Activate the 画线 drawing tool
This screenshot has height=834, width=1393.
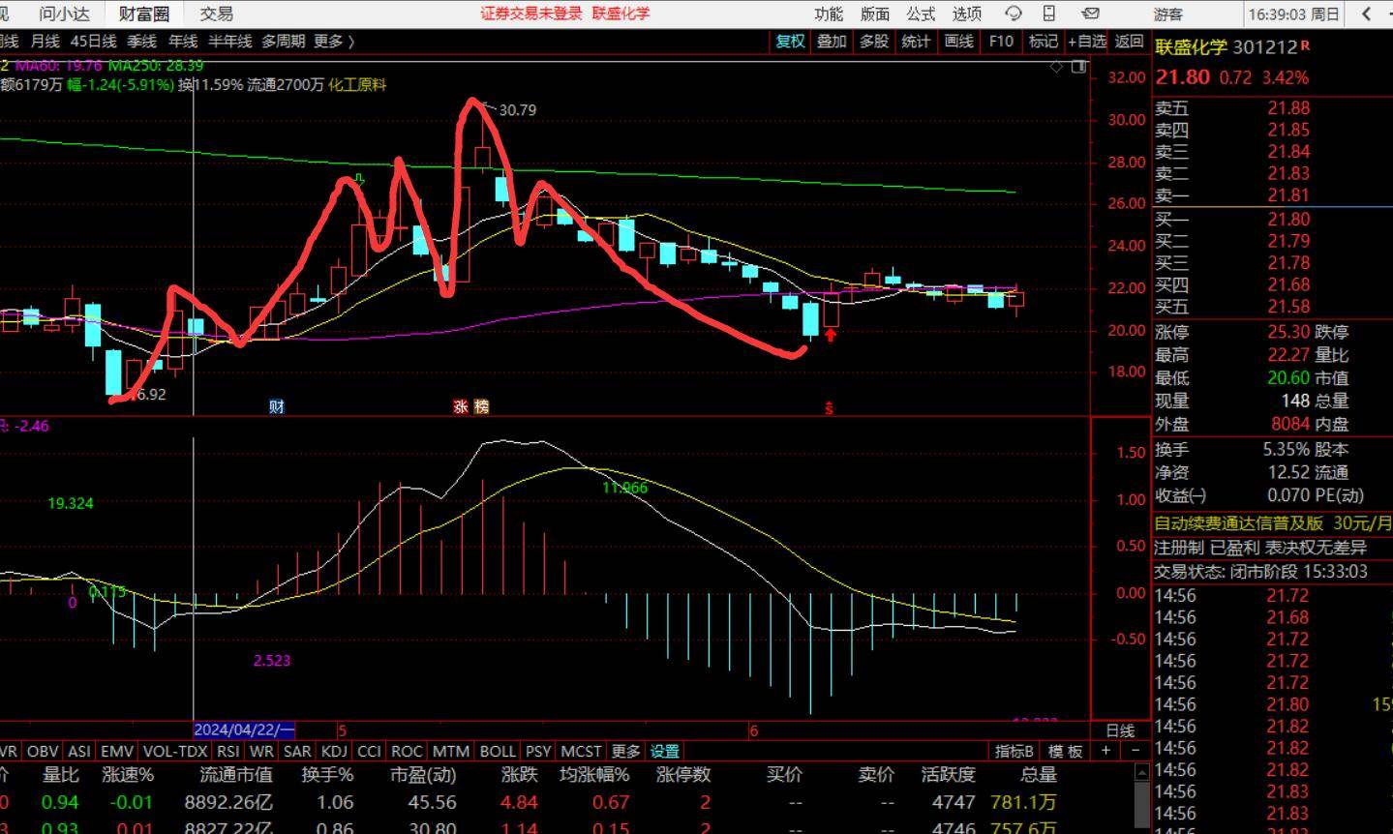tap(958, 41)
